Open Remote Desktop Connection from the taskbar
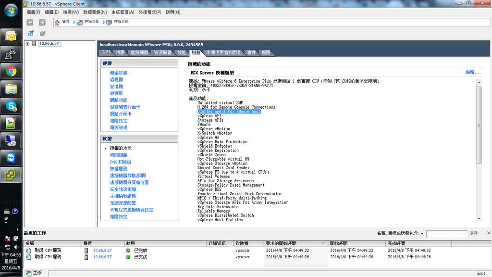Viewport: 492px width, 277px height. pyautogui.click(x=11, y=140)
